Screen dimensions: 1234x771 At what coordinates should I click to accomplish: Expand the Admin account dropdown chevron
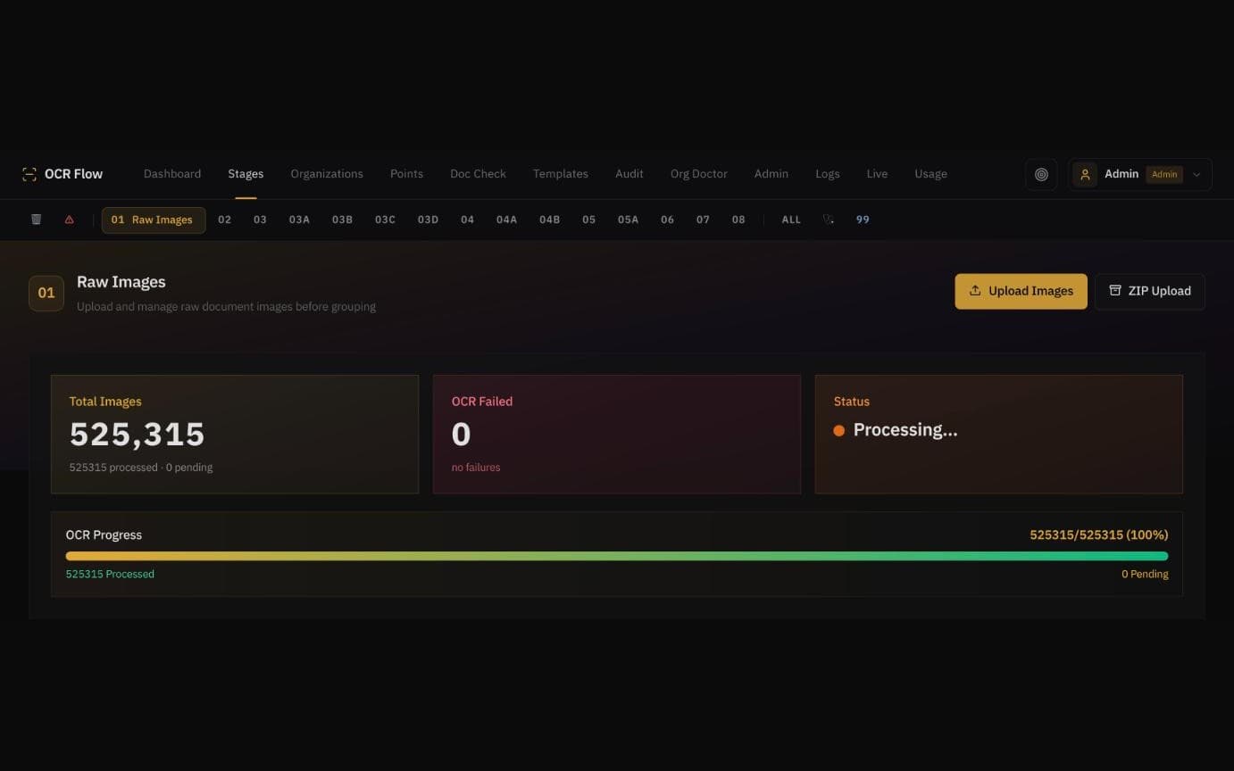click(x=1196, y=175)
